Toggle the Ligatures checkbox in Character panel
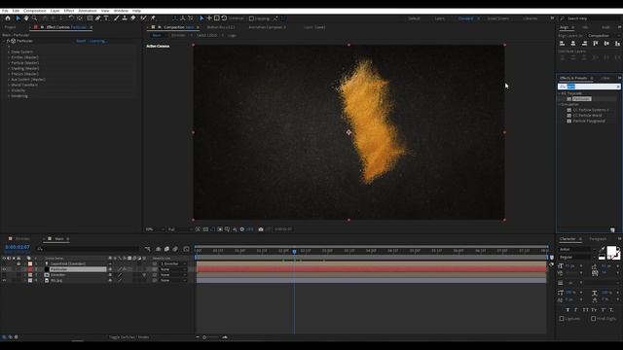Viewport: 623px width, 350px height. tap(562, 319)
